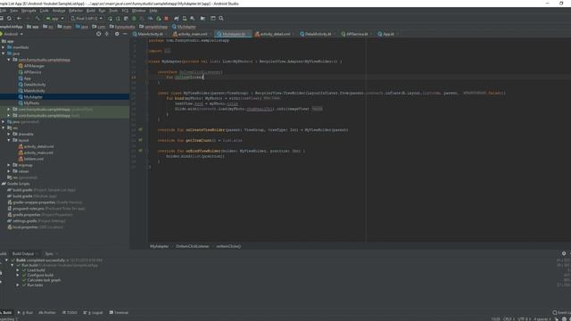
Task: Switch to DetailActivity.kt editor tab
Action: [318, 34]
